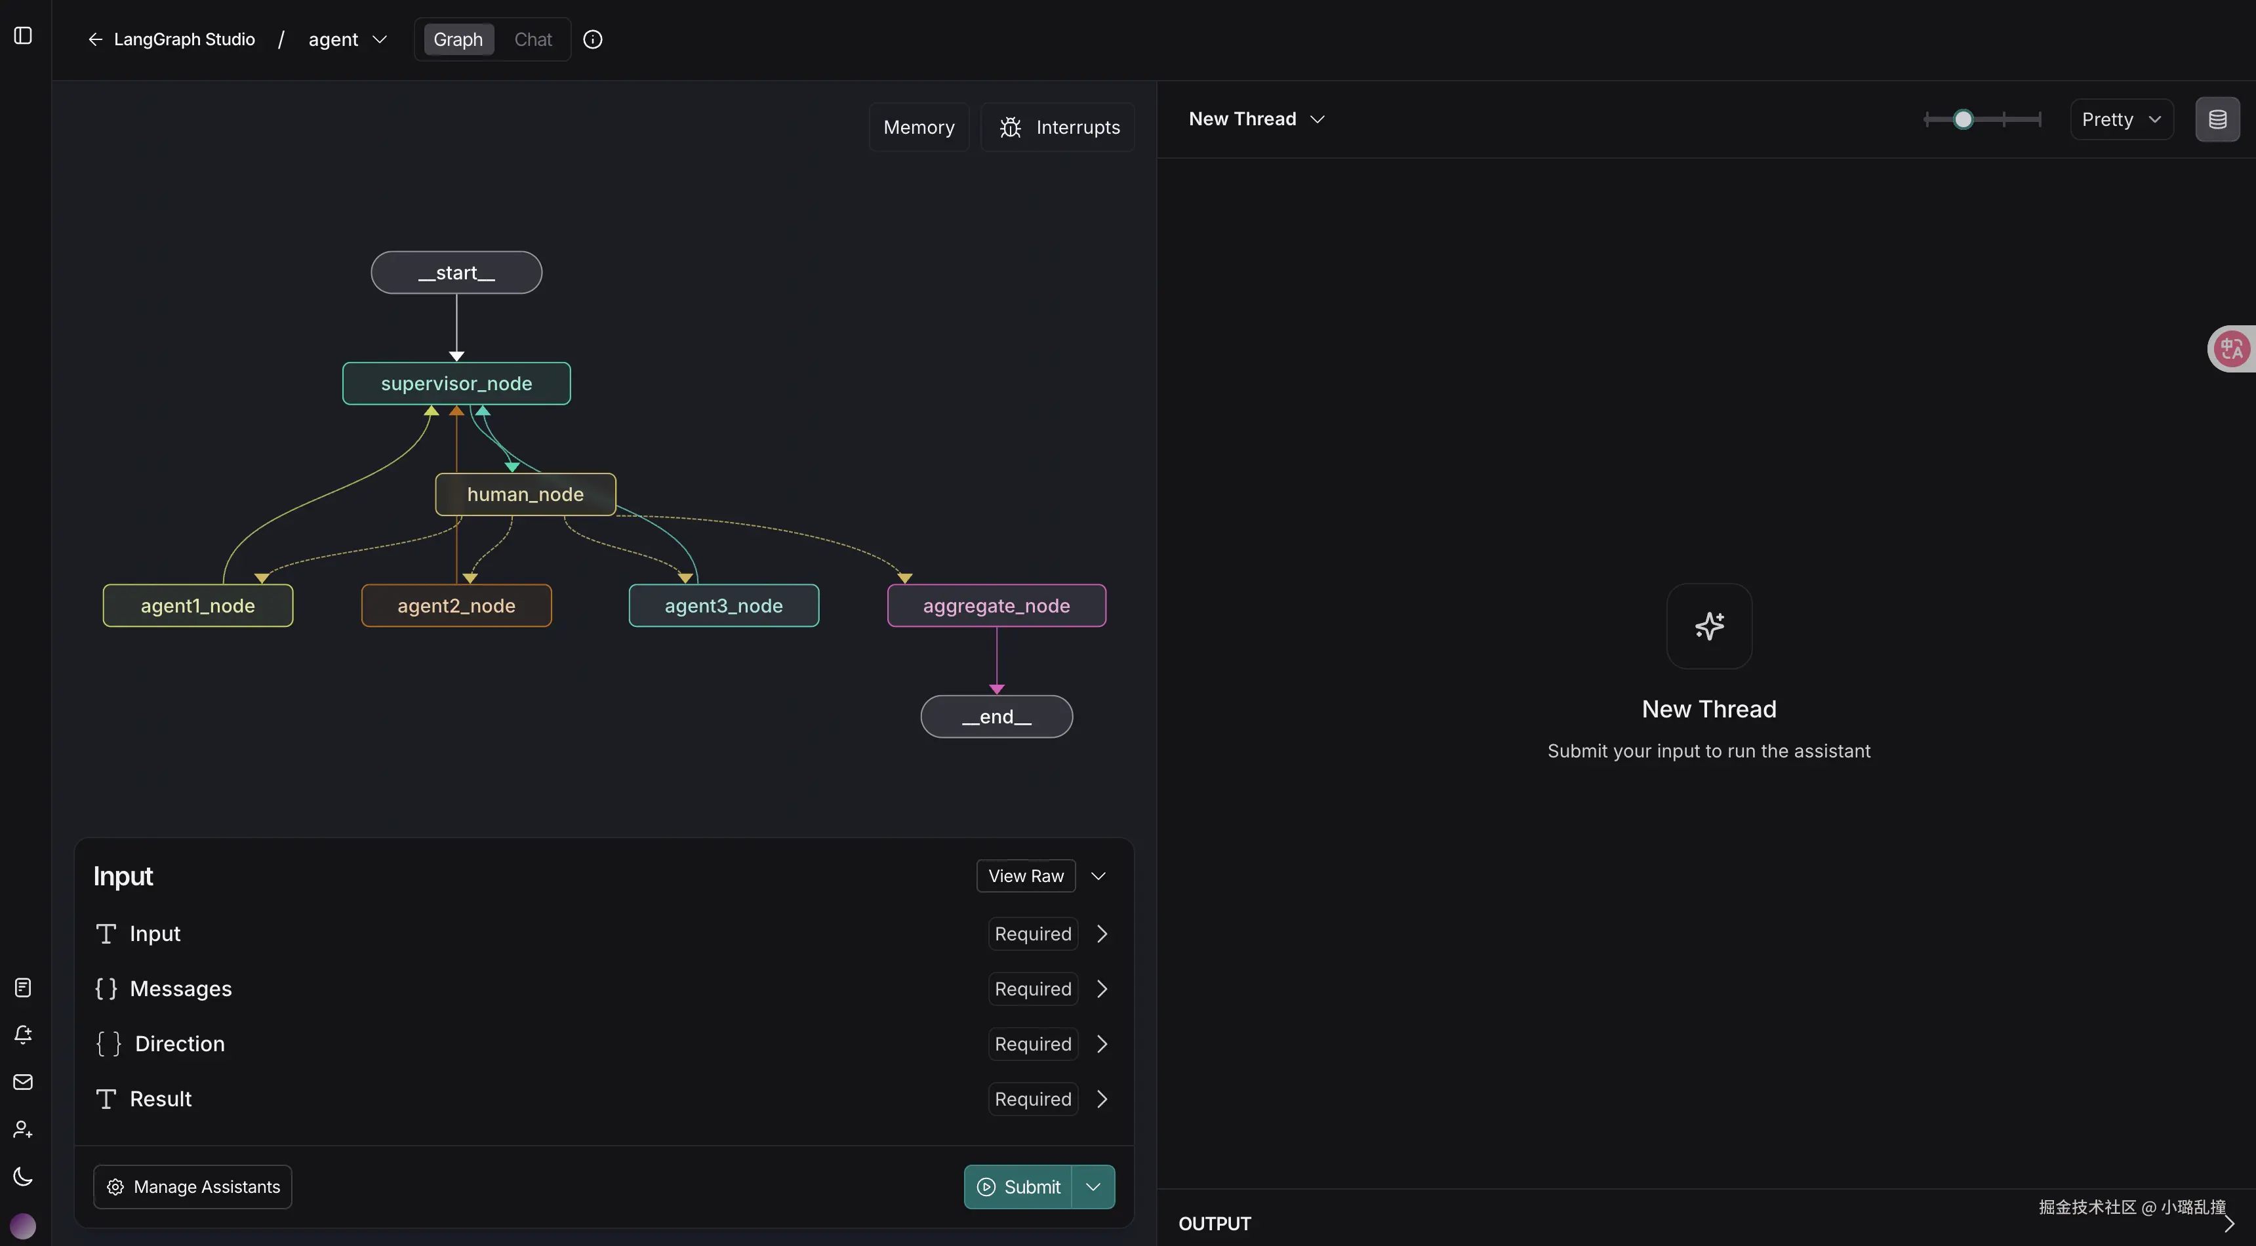
Task: Click the notification bell icon in sidebar
Action: coord(24,1035)
